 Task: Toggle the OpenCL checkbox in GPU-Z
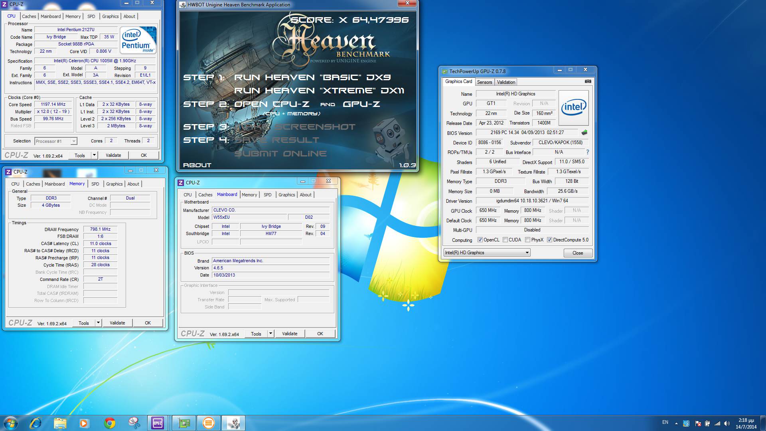coord(480,240)
